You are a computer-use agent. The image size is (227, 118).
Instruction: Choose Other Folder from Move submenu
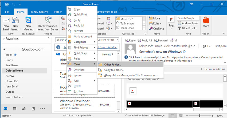pyautogui.click(x=112, y=64)
